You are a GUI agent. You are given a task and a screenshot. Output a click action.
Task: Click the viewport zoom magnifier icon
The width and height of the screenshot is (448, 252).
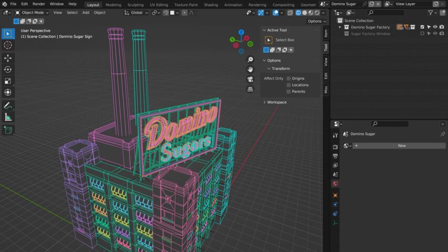pos(251,59)
